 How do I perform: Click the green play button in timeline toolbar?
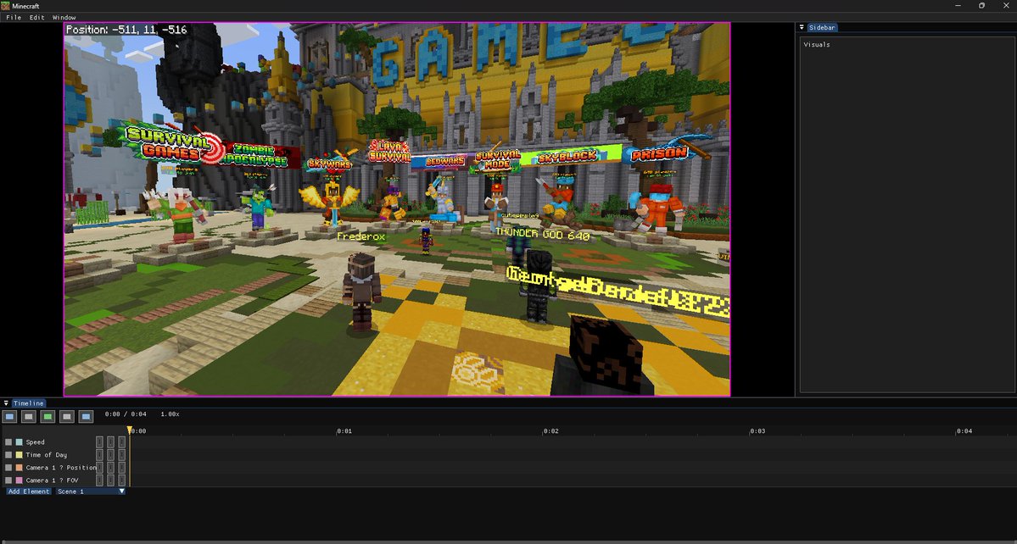47,416
